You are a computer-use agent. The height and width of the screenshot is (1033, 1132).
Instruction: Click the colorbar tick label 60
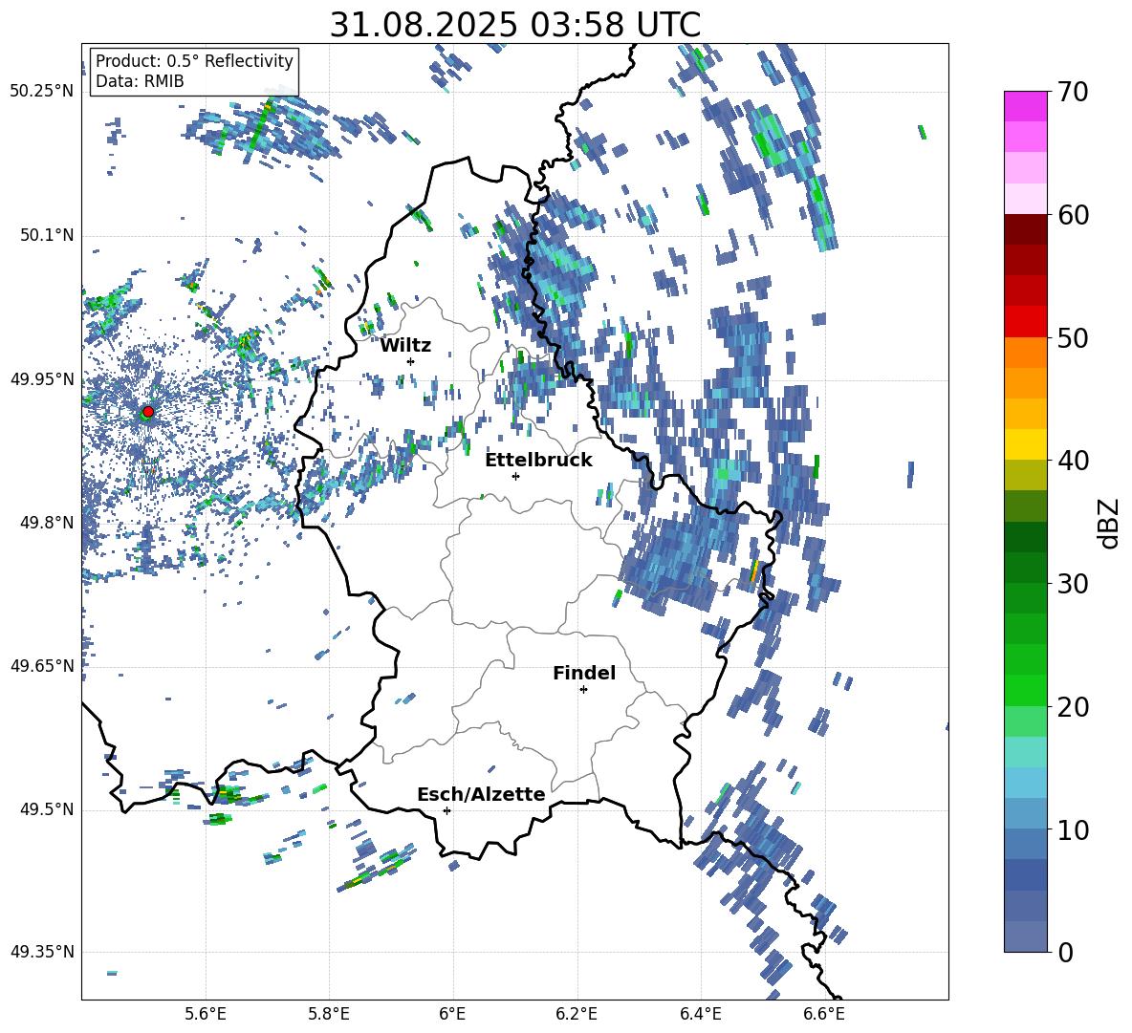[x=1072, y=215]
